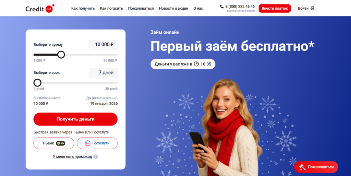Screen dimensions: 351x176
Task: Click the loan amount slider handle
Action: [61, 55]
